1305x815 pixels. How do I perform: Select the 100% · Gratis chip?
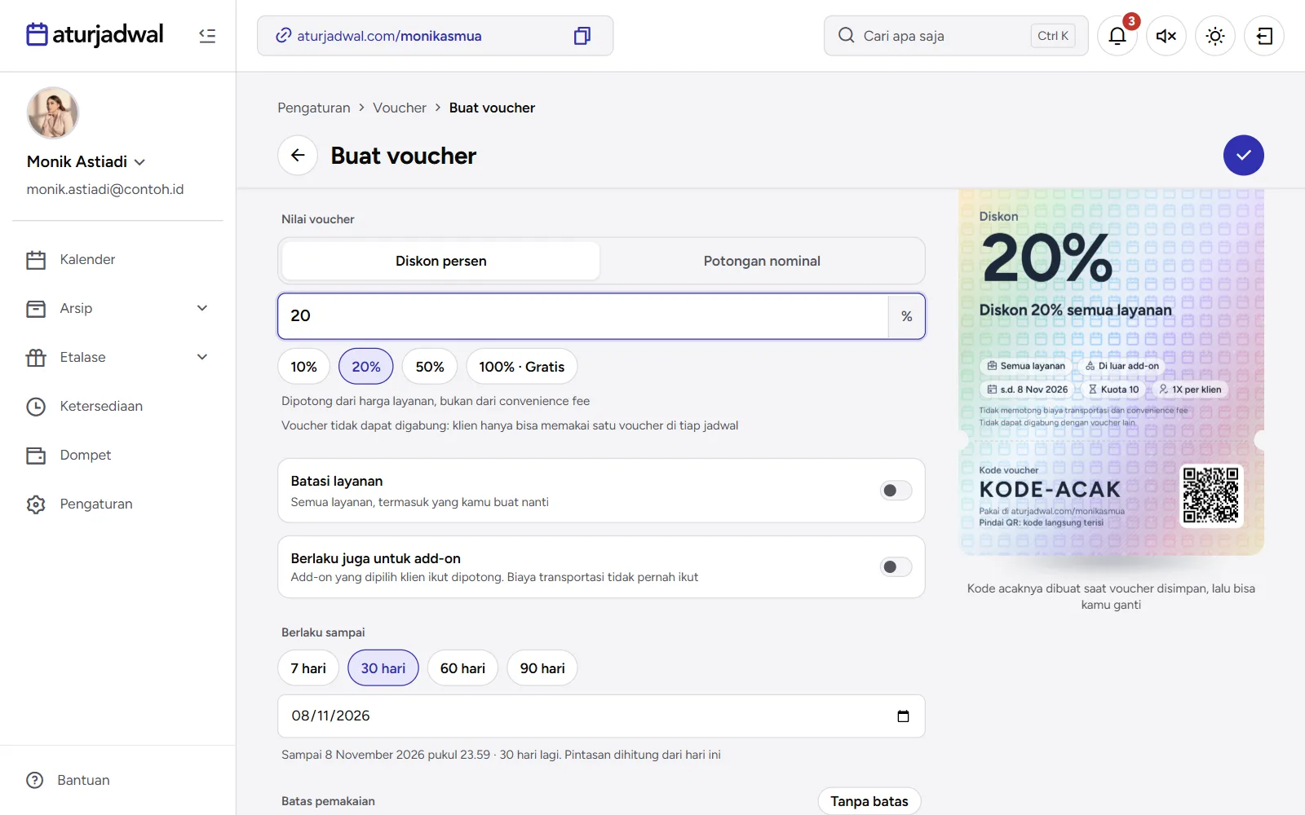click(522, 367)
